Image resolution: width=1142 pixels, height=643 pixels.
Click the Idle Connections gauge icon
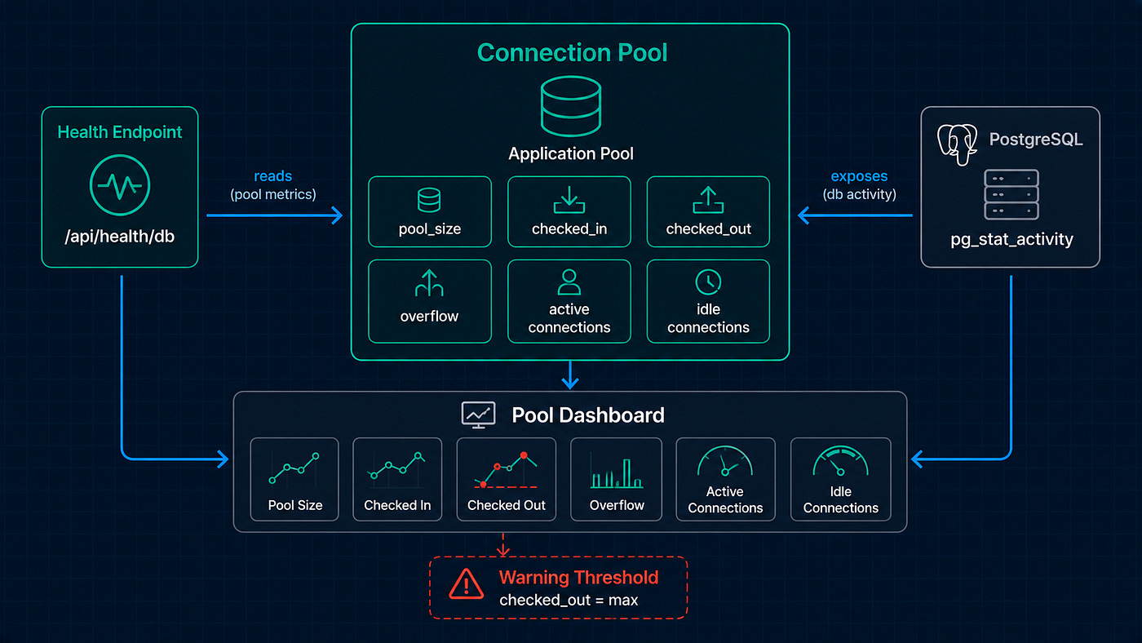click(x=840, y=461)
